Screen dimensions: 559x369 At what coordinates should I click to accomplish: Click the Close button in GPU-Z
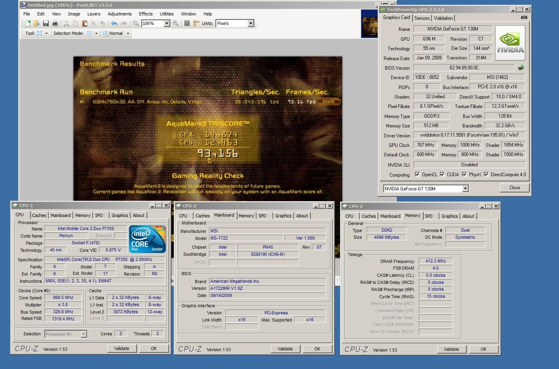point(515,188)
